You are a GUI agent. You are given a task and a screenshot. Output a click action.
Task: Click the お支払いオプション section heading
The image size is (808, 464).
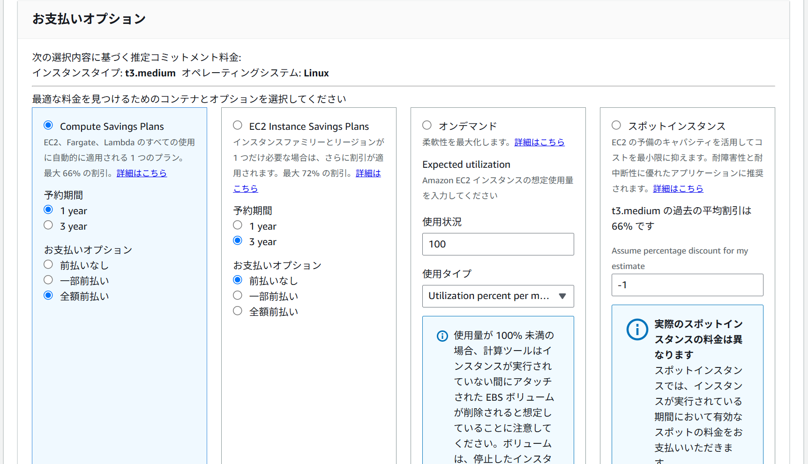pos(89,19)
